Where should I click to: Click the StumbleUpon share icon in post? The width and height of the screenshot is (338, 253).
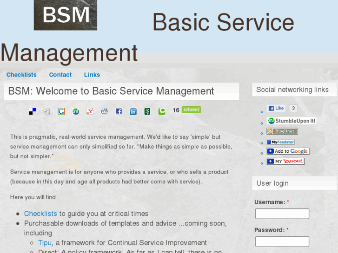coord(76,111)
